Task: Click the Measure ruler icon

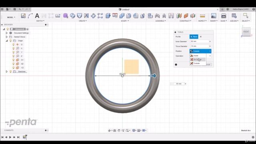Action: click(202, 16)
